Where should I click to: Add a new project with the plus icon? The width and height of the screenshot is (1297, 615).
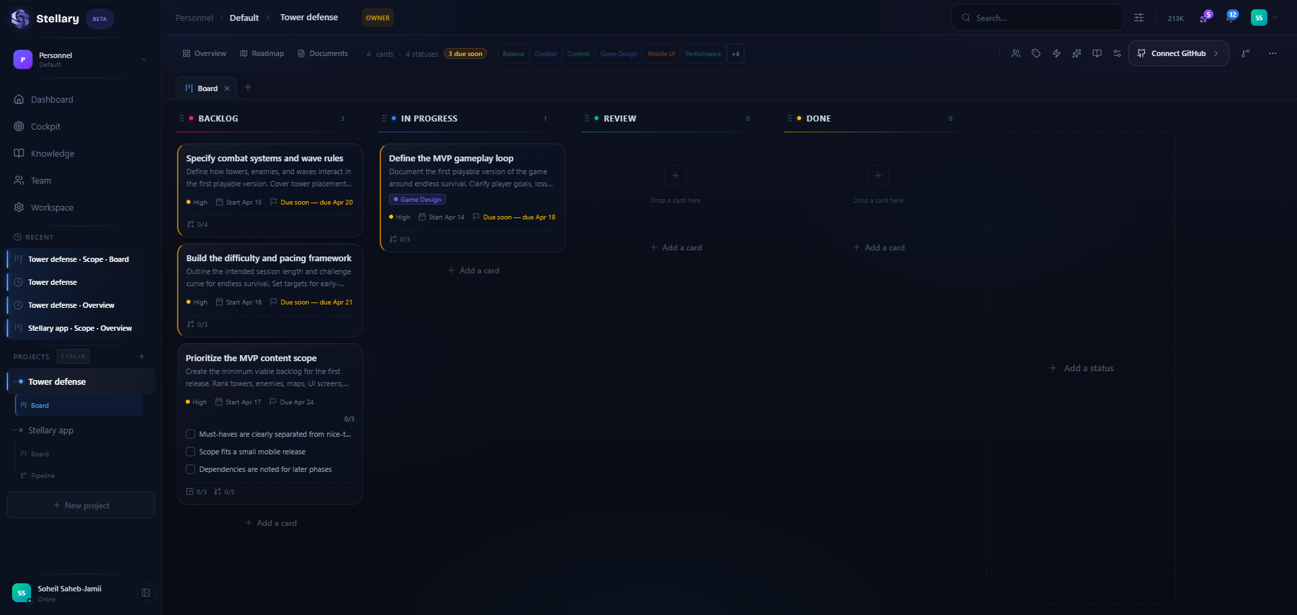pos(142,356)
